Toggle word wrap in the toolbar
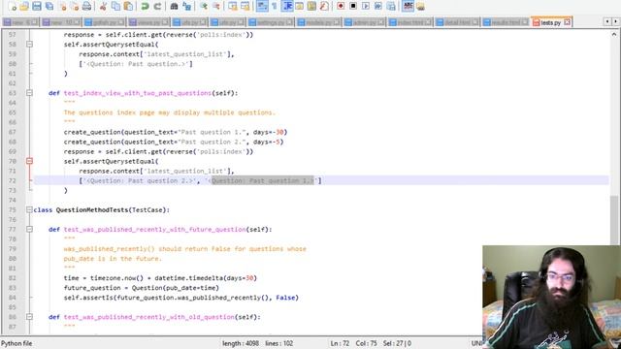The height and width of the screenshot is (349, 621). (x=262, y=6)
